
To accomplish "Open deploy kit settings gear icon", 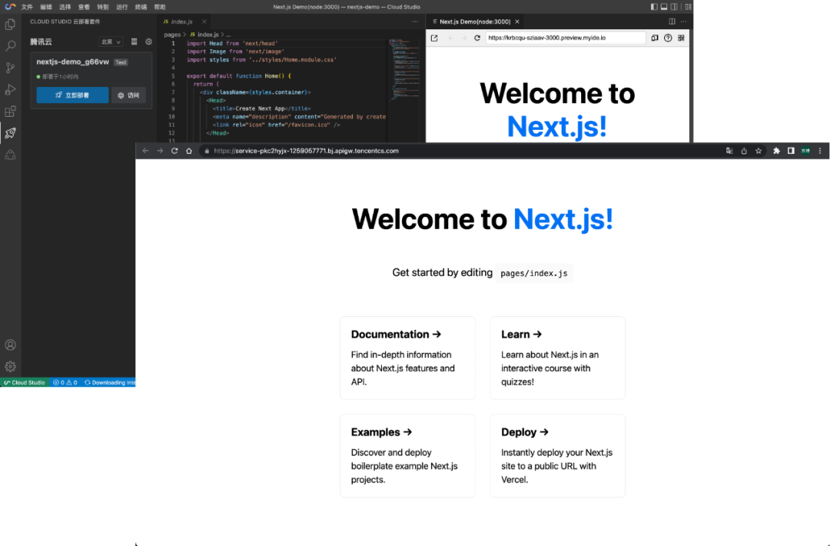I will (149, 42).
